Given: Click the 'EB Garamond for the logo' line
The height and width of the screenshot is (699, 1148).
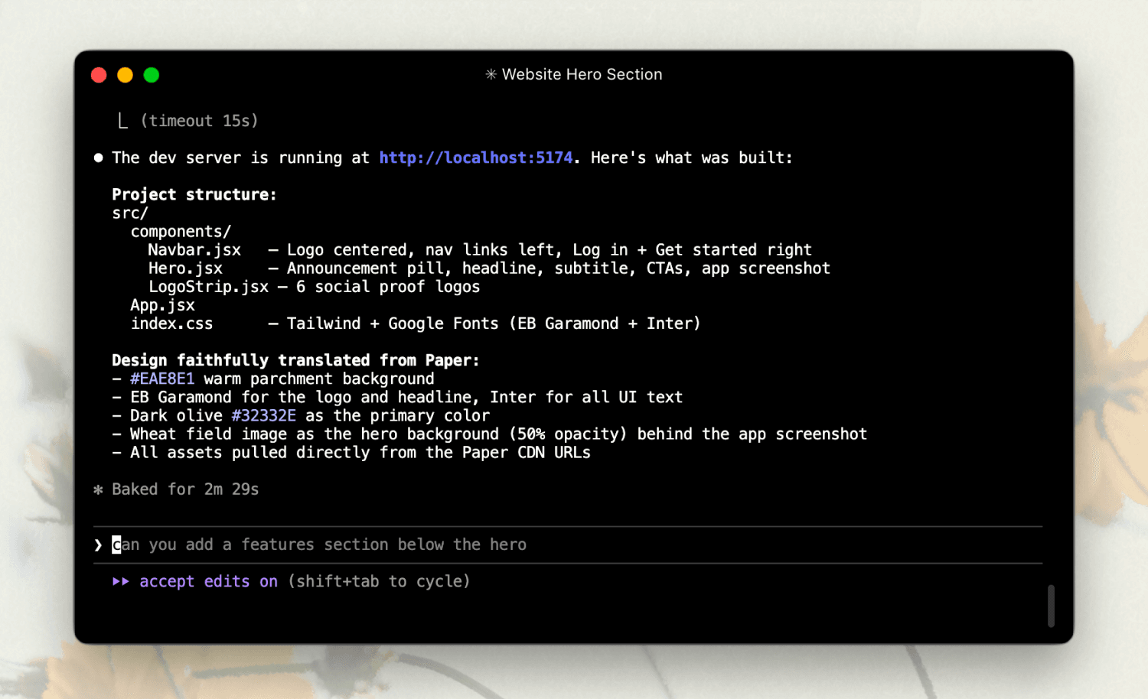Looking at the screenshot, I should coord(397,397).
